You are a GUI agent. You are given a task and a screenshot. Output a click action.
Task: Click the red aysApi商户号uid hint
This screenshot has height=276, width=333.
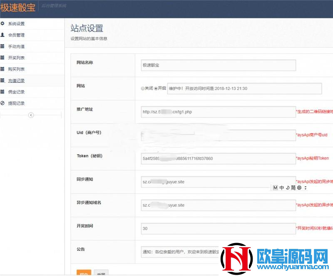[312, 135]
